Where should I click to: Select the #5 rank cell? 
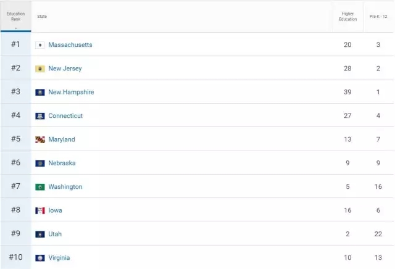(x=15, y=139)
